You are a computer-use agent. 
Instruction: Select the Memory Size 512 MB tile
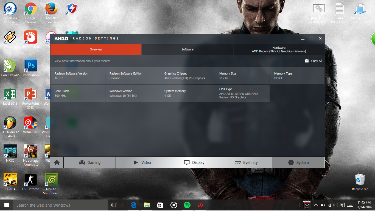[242, 76]
